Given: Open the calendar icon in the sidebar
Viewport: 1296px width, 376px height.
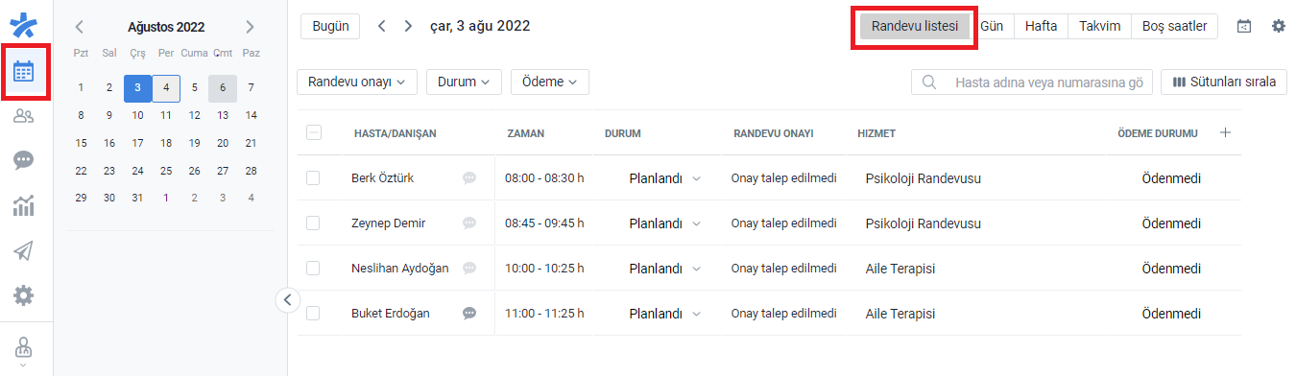Looking at the screenshot, I should click(x=25, y=71).
